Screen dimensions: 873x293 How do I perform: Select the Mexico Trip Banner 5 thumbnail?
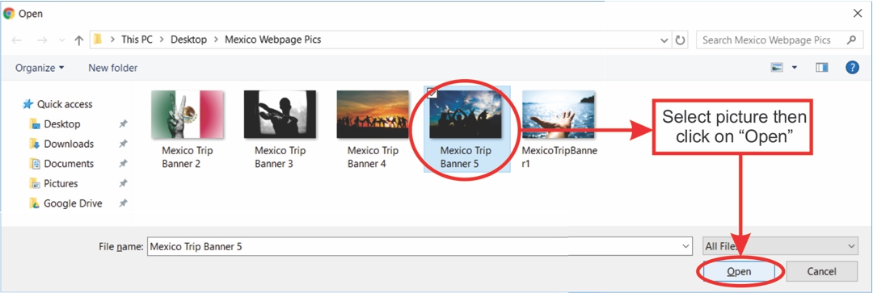pos(466,115)
